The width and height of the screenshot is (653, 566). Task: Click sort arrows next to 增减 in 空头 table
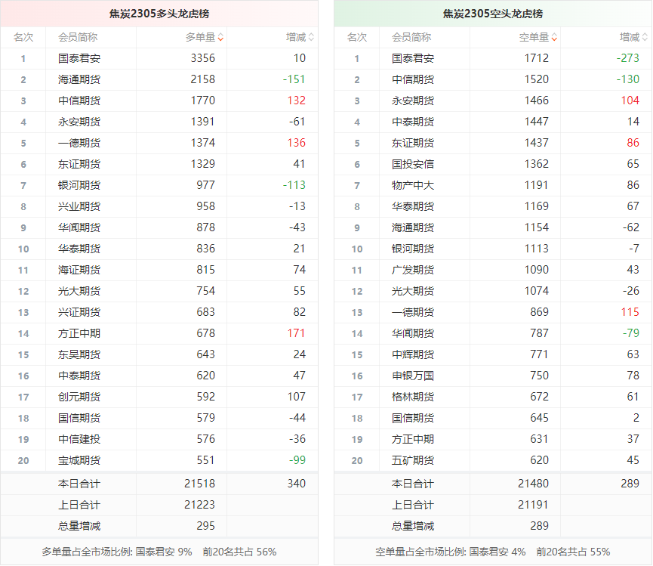coord(645,37)
